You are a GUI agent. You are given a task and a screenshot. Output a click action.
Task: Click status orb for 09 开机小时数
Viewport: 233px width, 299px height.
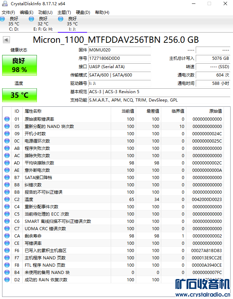tap(7, 134)
